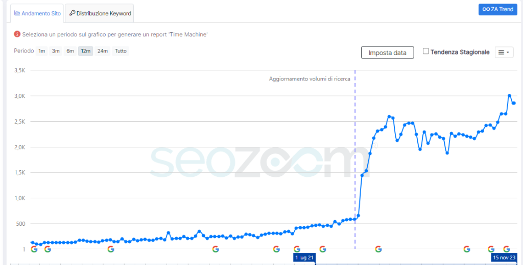Image resolution: width=523 pixels, height=265 pixels.
Task: Click the infinity icon on ZA Trend button
Action: tap(486, 9)
